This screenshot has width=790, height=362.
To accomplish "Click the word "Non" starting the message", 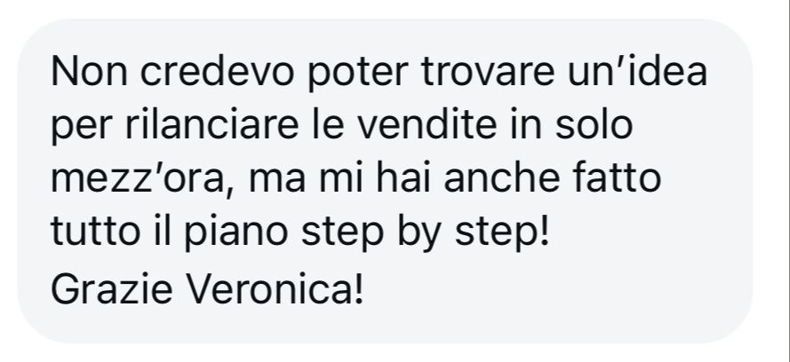I will click(x=89, y=71).
